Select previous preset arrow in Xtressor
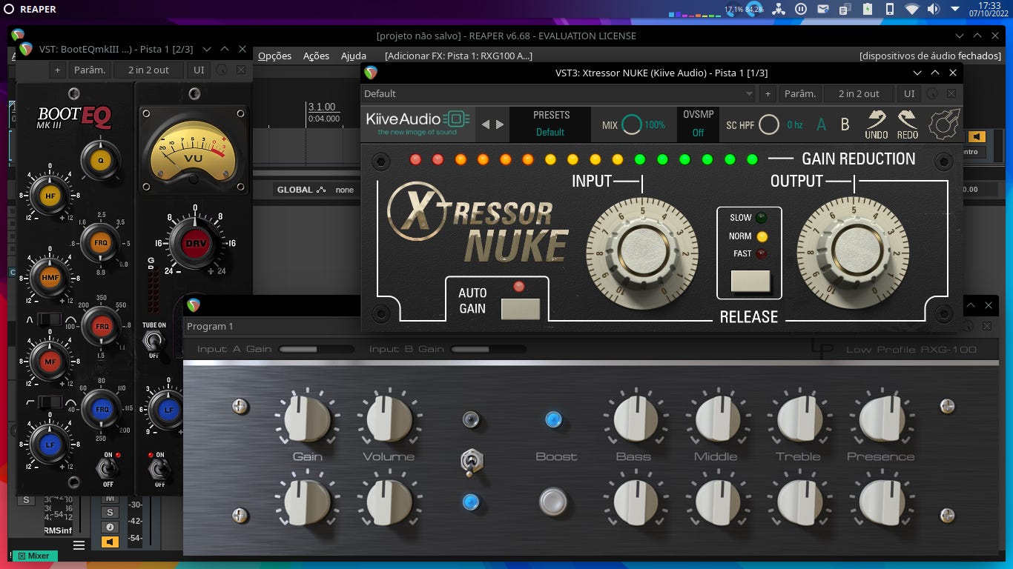The width and height of the screenshot is (1013, 569). pos(486,124)
